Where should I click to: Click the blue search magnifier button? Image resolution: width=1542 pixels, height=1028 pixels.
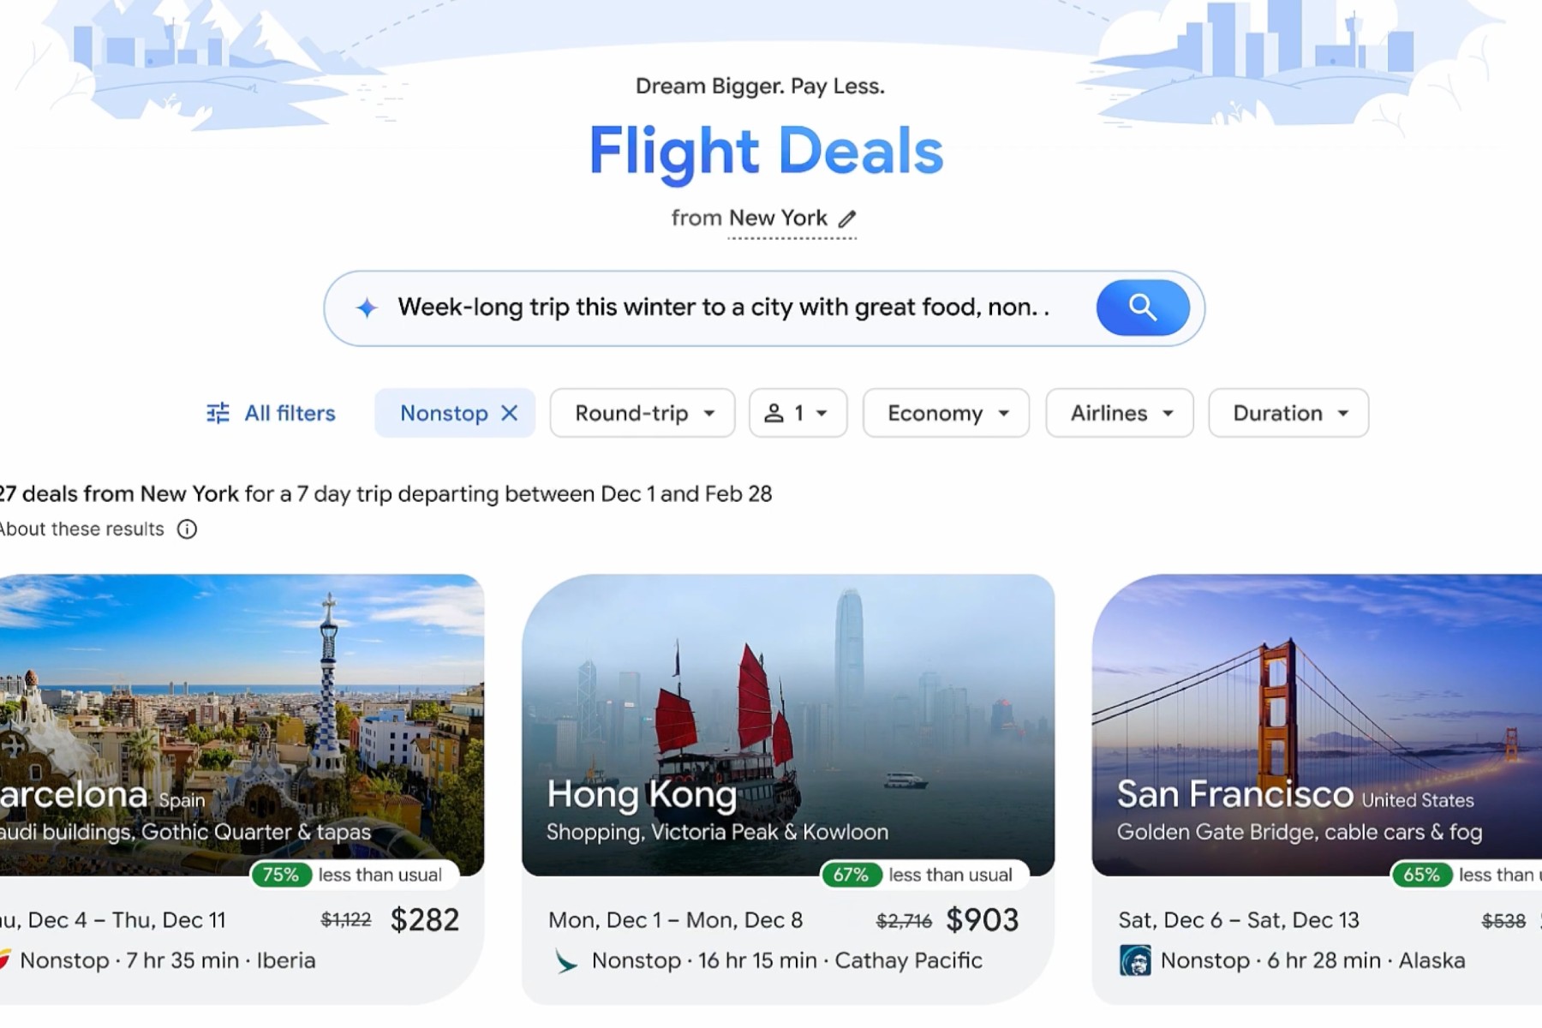(1143, 308)
